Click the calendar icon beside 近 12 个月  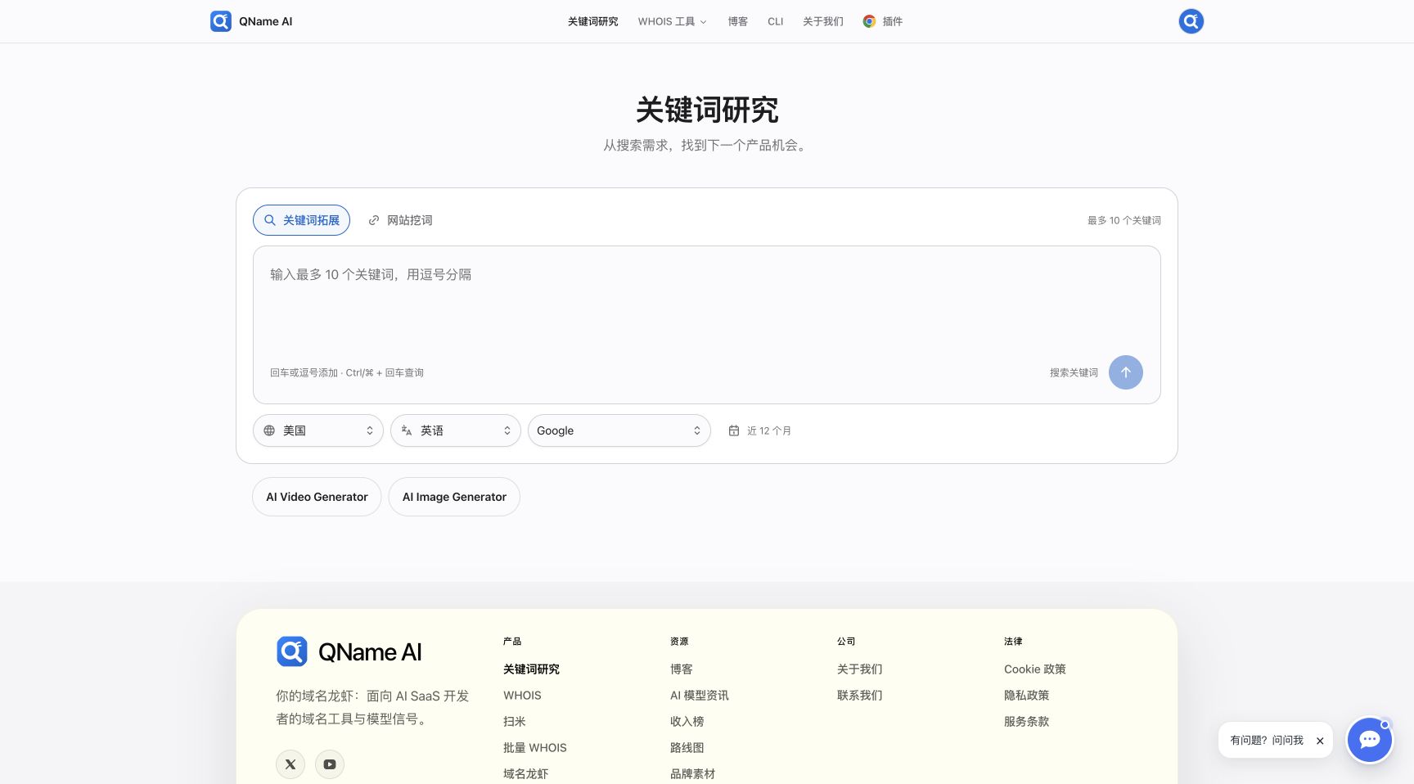pos(734,430)
